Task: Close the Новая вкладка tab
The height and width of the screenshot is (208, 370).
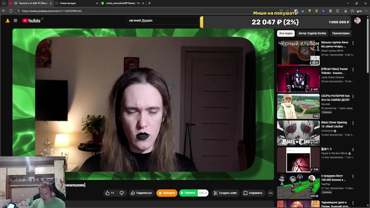Action: [x=97, y=3]
